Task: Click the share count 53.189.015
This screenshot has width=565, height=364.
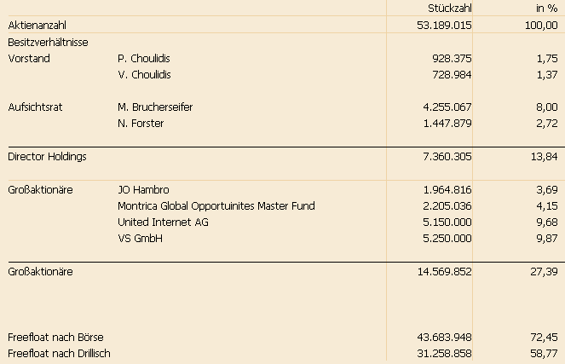Action: [440, 26]
